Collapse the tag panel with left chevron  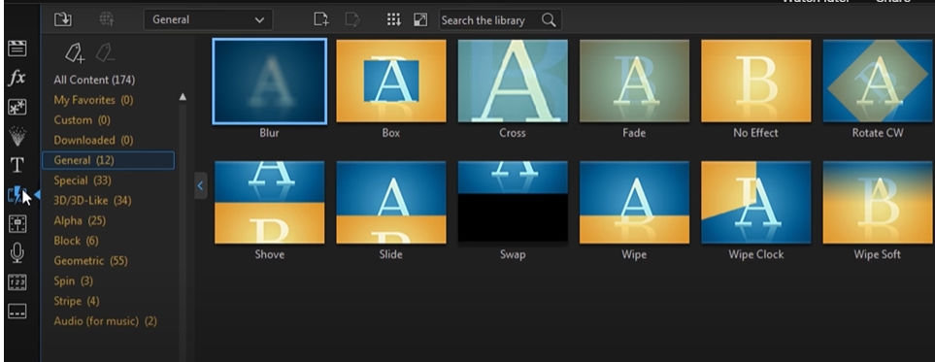200,185
